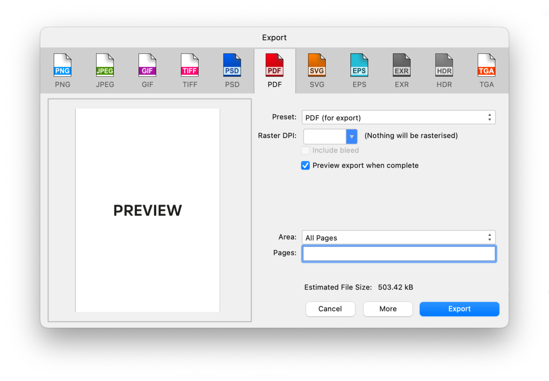Pick the PSD format icon
Image resolution: width=549 pixels, height=381 pixels.
232,70
